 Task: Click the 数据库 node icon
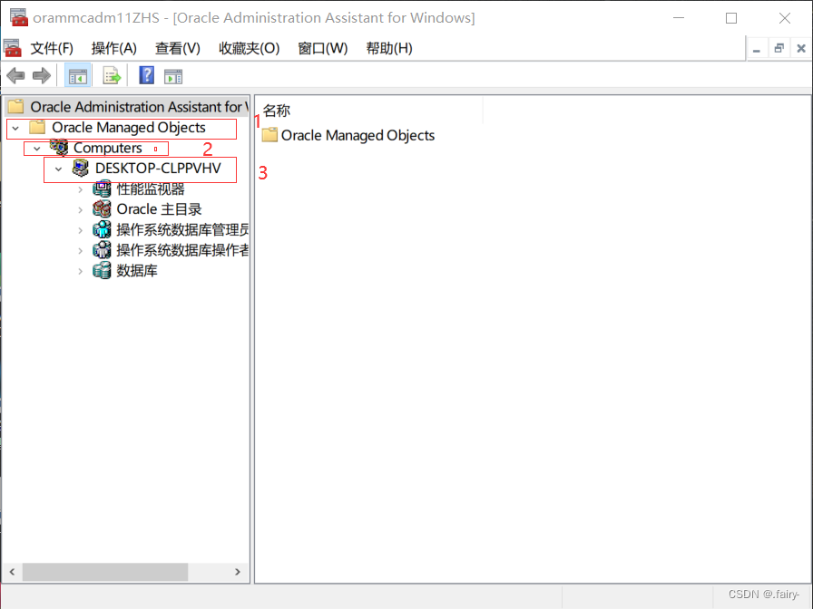pyautogui.click(x=102, y=270)
